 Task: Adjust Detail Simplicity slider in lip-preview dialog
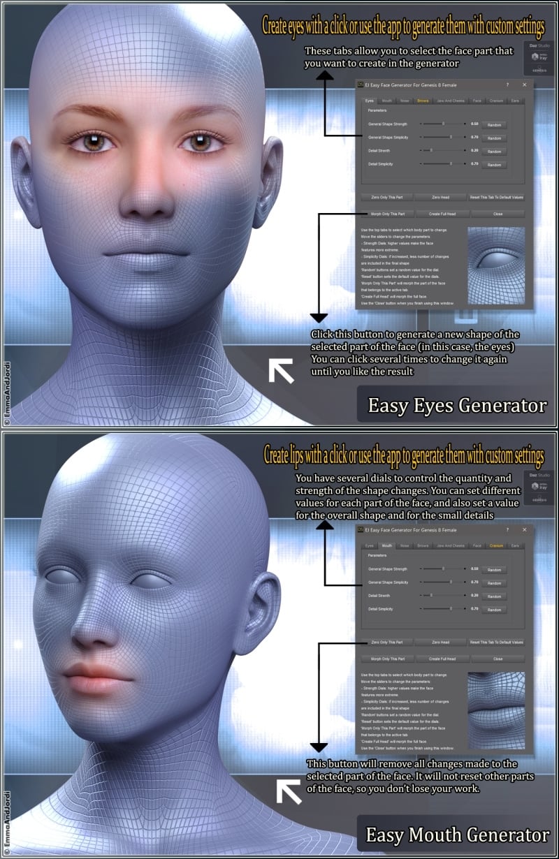(x=443, y=609)
